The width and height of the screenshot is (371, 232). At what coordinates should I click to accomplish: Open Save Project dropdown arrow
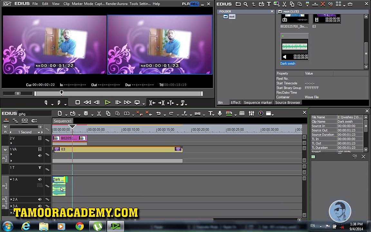coord(92,115)
